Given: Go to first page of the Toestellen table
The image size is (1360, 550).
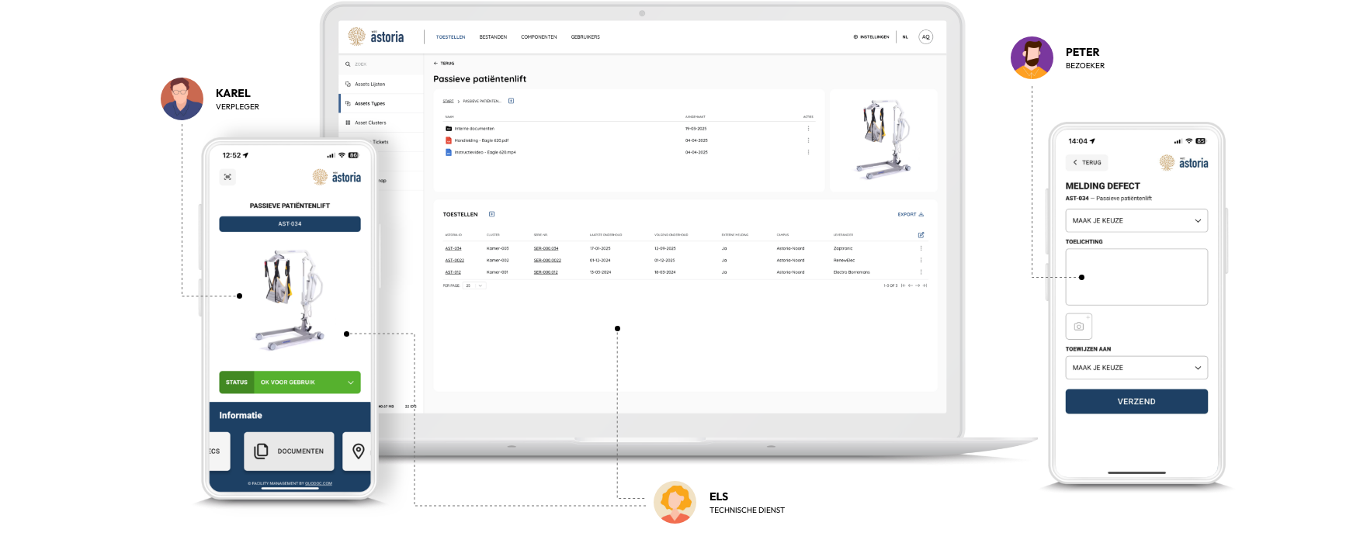Looking at the screenshot, I should pos(903,285).
